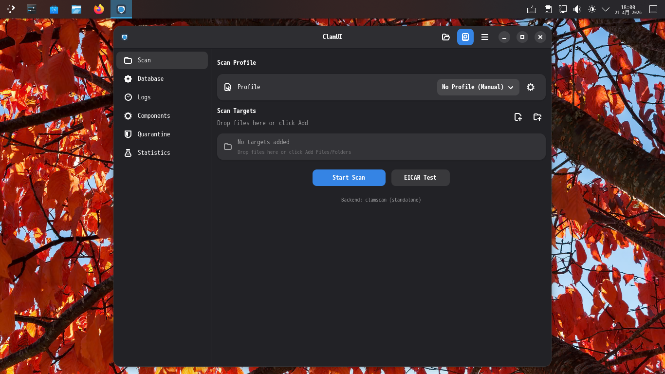Viewport: 665px width, 374px height.
Task: Click the Logs clock icon in the sidebar
Action: 128,97
